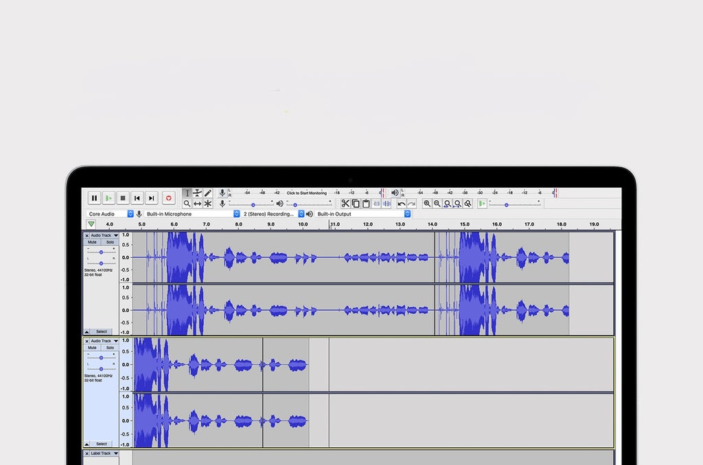The image size is (703, 465).
Task: Select the Draw (pencil) tool
Action: (x=208, y=193)
